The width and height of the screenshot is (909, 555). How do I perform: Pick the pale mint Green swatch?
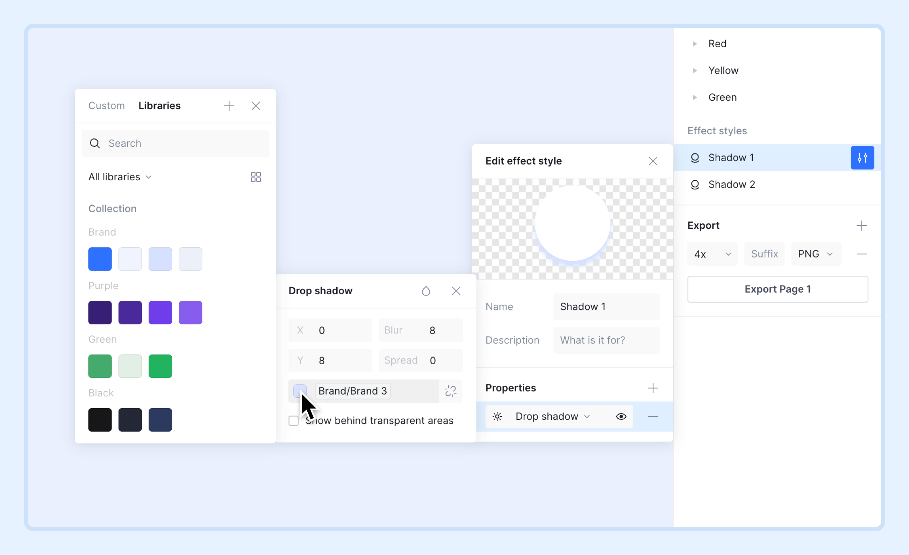tap(130, 366)
